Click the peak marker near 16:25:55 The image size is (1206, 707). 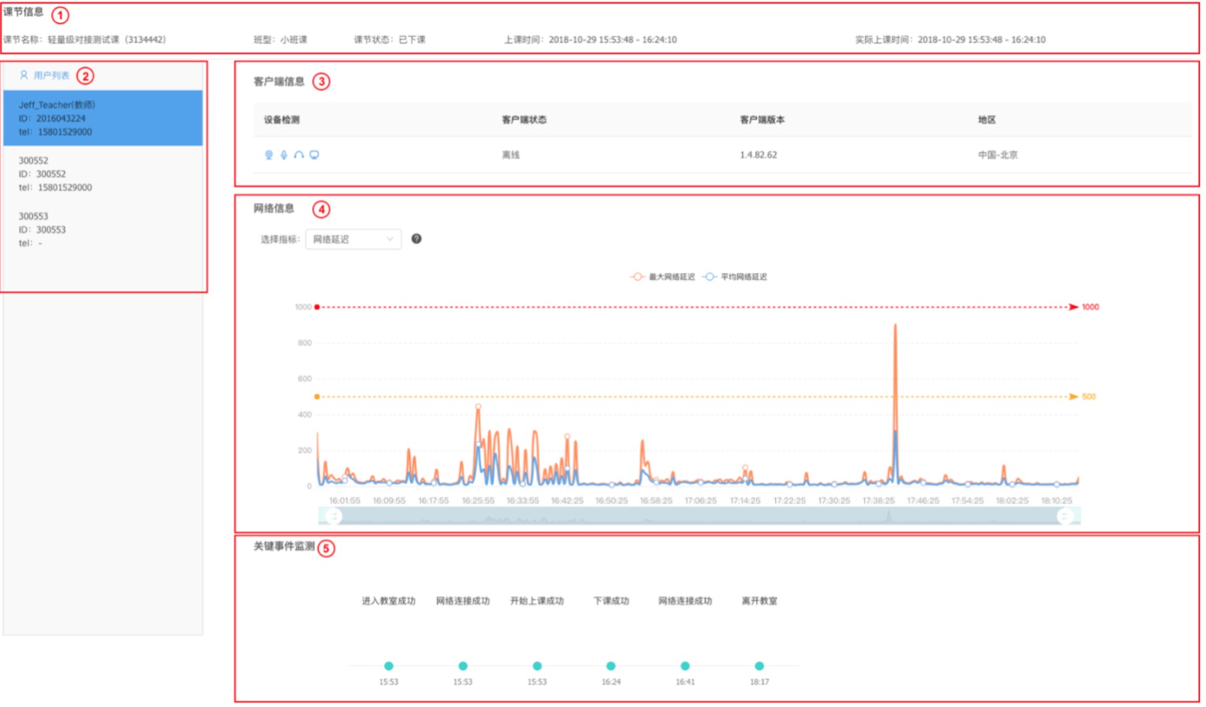[x=478, y=406]
